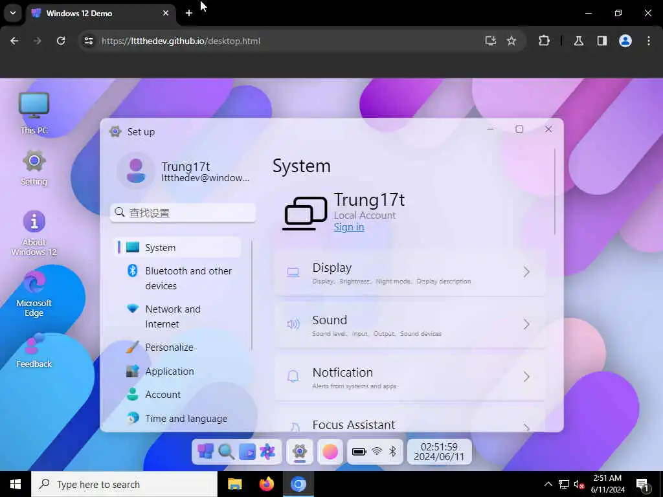
Task: Bookmark this page with the star icon
Action: click(511, 41)
